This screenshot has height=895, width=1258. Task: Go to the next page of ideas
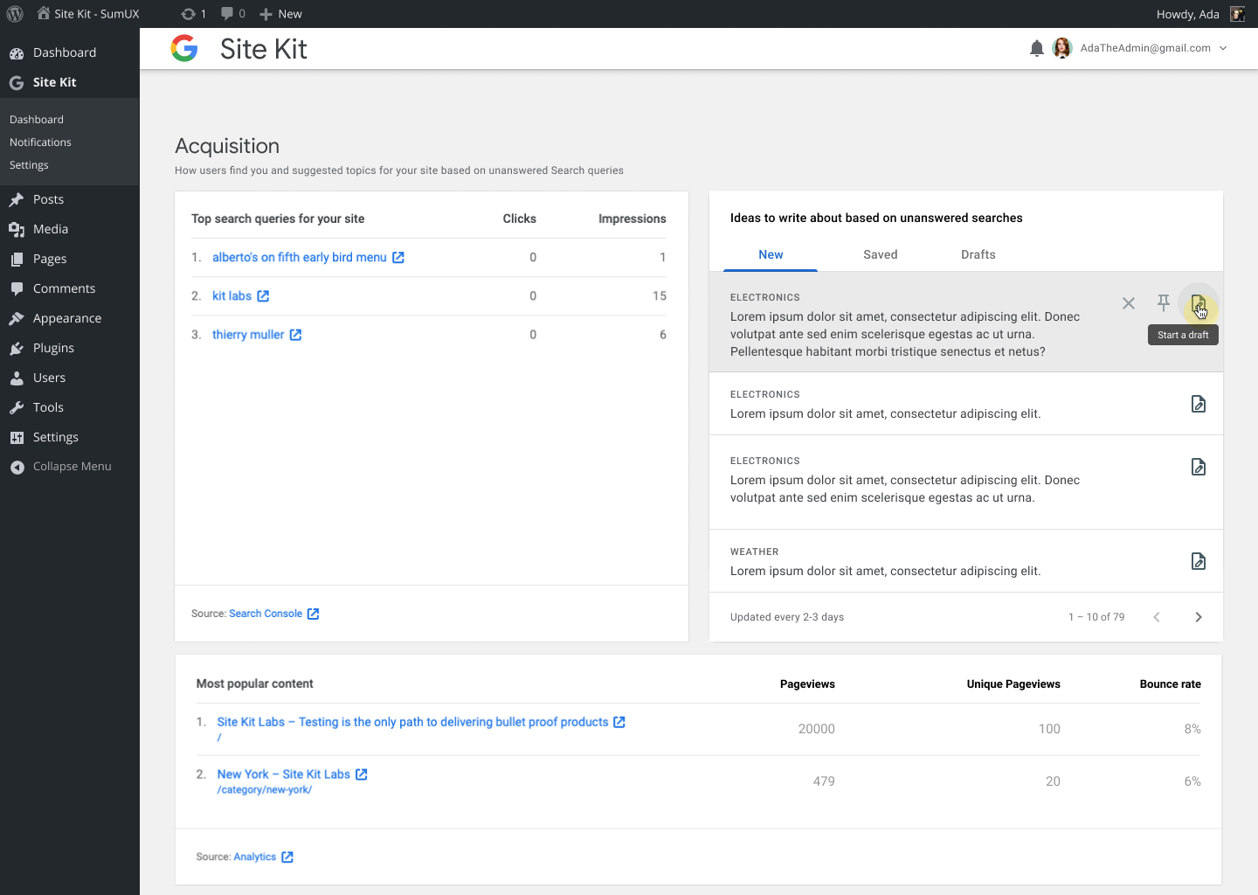[1199, 617]
